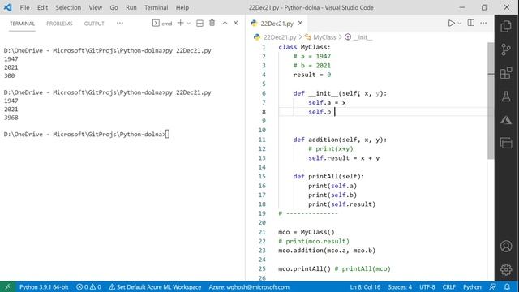The height and width of the screenshot is (292, 519).
Task: Open notifications bell icon
Action: coord(507,287)
